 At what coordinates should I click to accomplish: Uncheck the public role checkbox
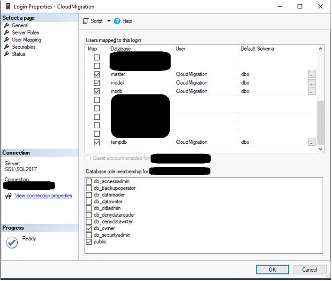point(89,242)
